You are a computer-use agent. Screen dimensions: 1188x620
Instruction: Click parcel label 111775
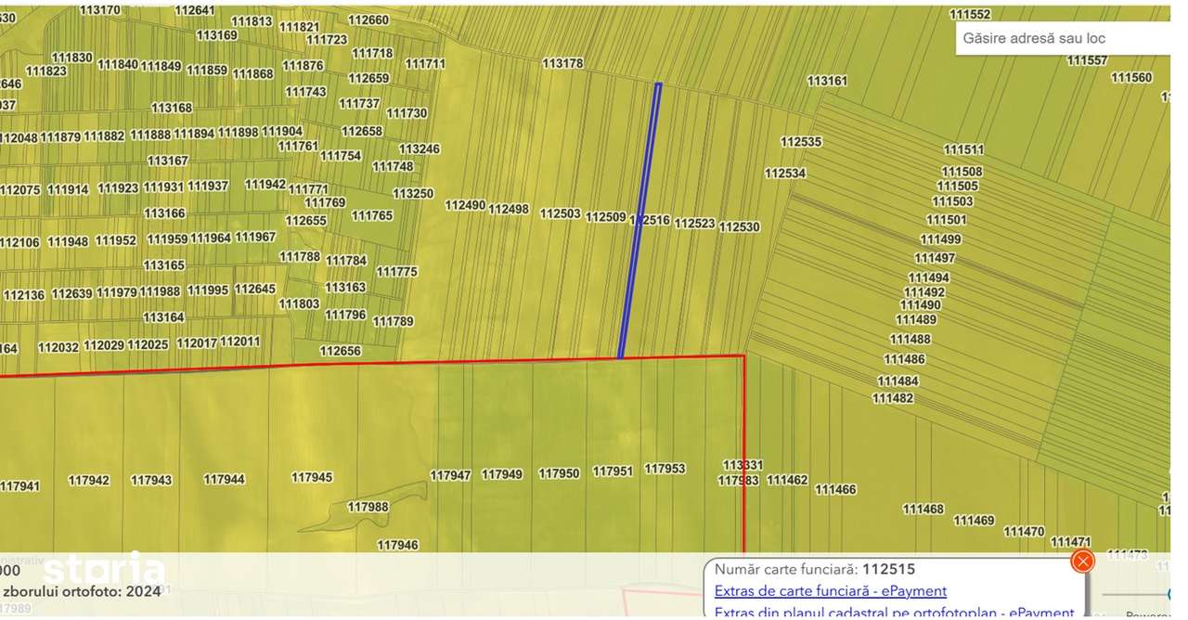tap(397, 272)
